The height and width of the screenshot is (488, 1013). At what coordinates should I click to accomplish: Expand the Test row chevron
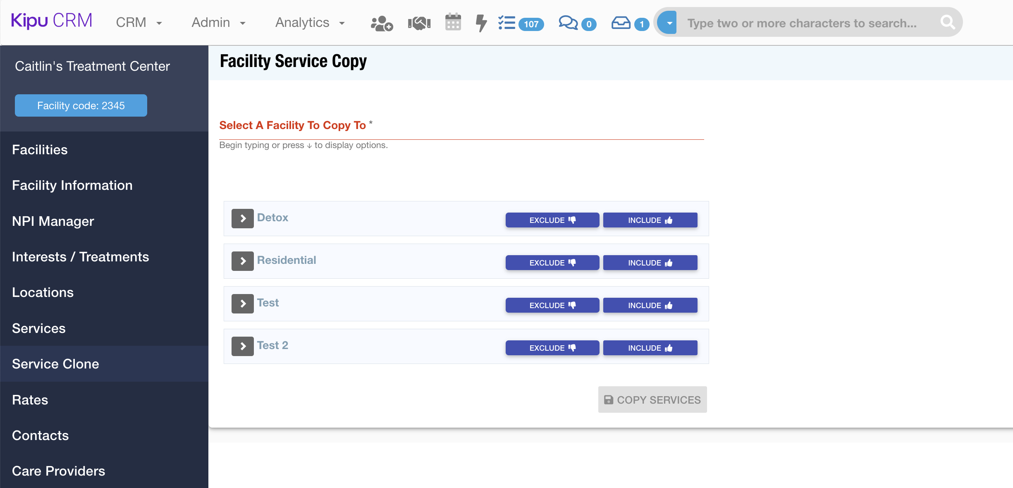243,304
